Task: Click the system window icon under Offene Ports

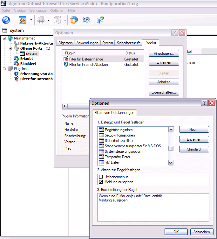Action: click(22, 53)
